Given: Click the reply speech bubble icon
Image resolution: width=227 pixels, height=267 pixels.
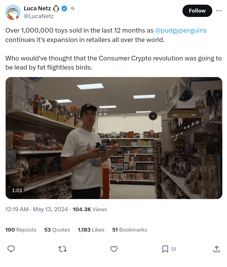Looking at the screenshot, I should [x=11, y=249].
